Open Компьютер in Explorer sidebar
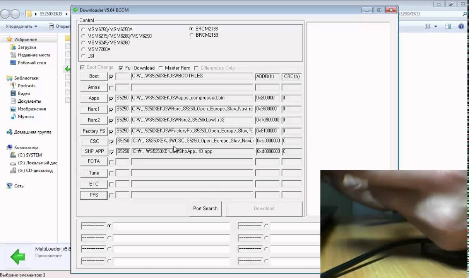The image size is (469, 278). coord(26,147)
